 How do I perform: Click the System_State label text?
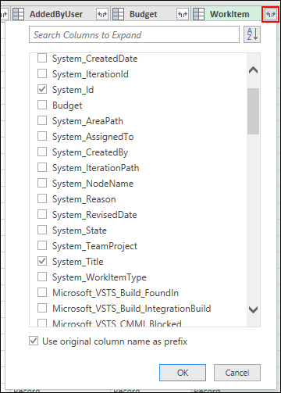[x=80, y=230]
